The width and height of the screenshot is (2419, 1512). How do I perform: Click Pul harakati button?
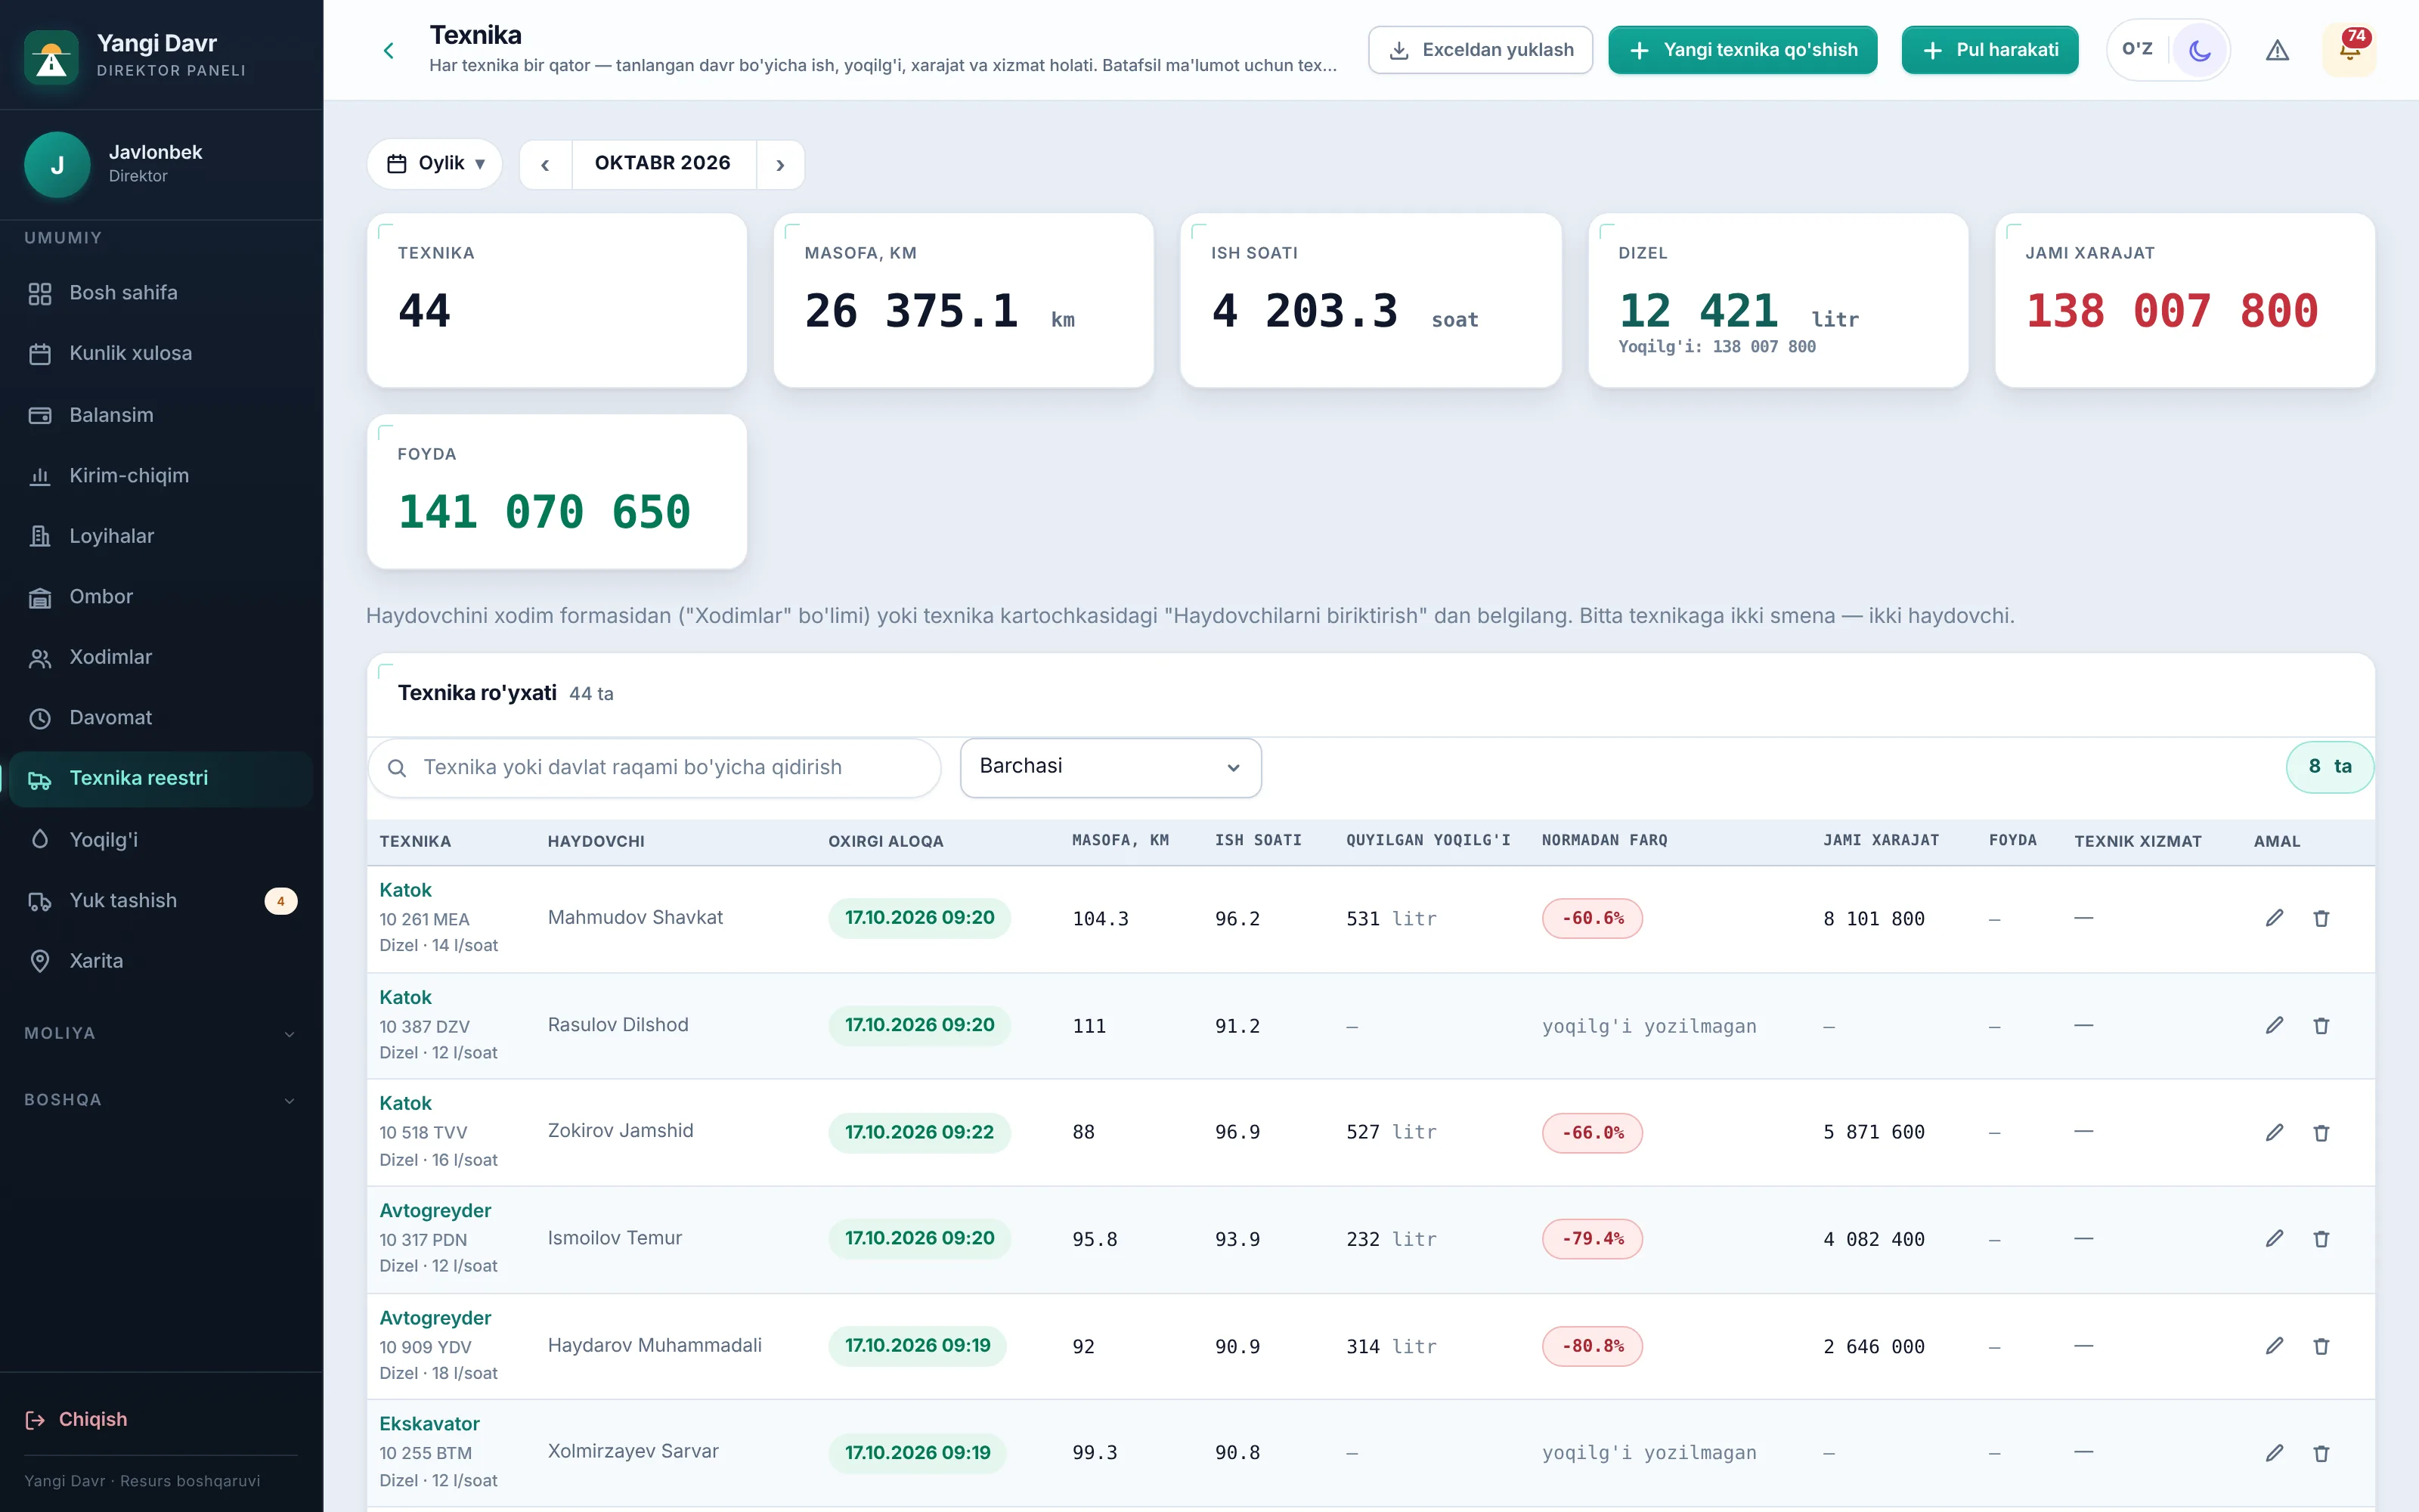coord(1989,50)
